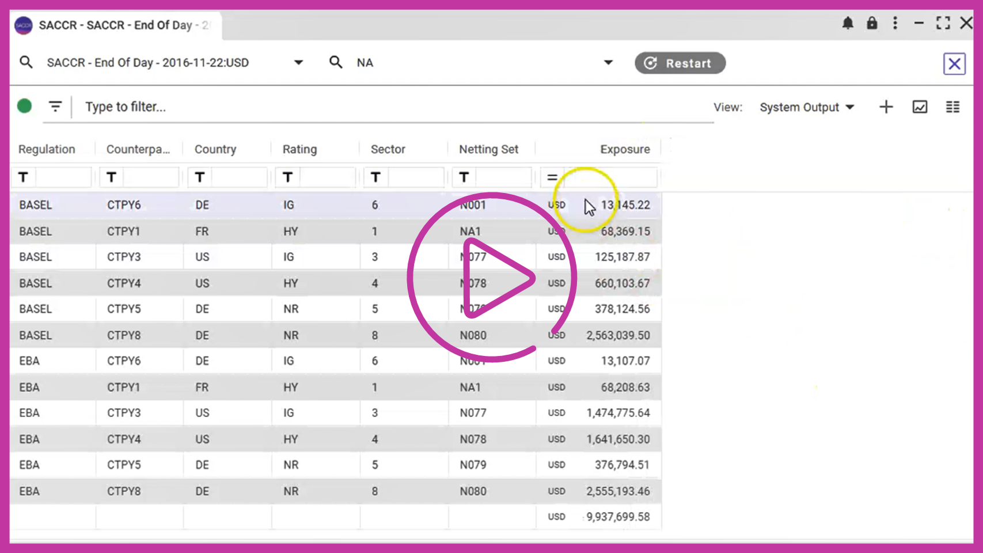983x553 pixels.
Task: Select CTPY1 in BASEL FR row
Action: tap(124, 232)
